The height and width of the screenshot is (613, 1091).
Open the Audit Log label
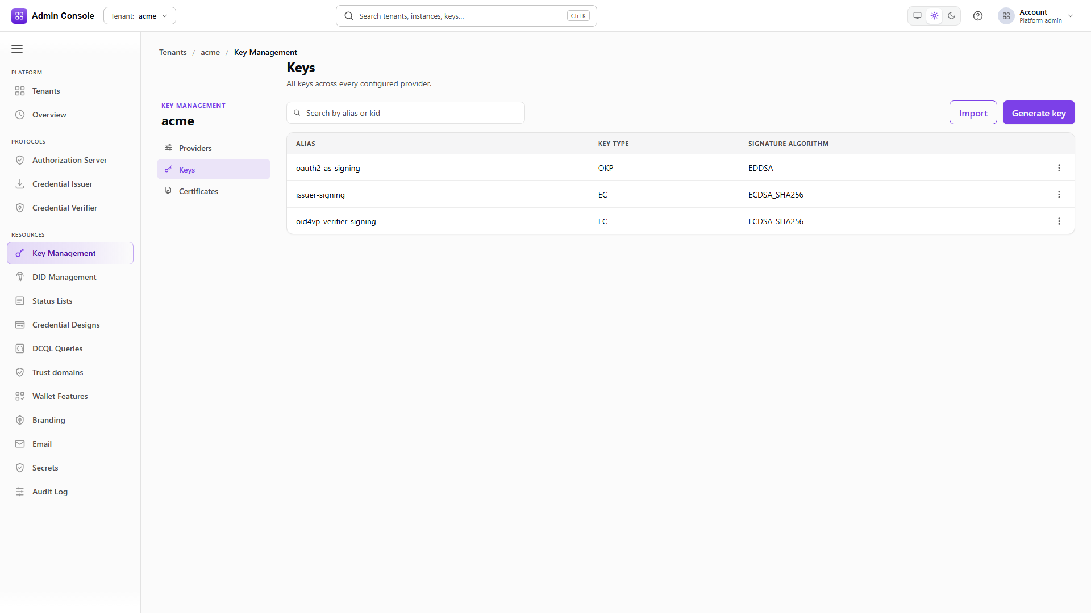tap(50, 492)
